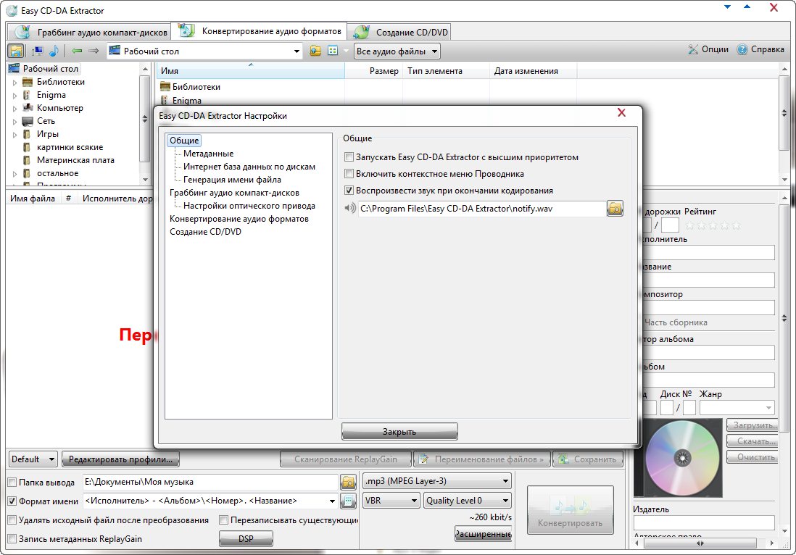Open the Default profile dropdown
Image resolution: width=796 pixels, height=555 pixels.
point(33,459)
